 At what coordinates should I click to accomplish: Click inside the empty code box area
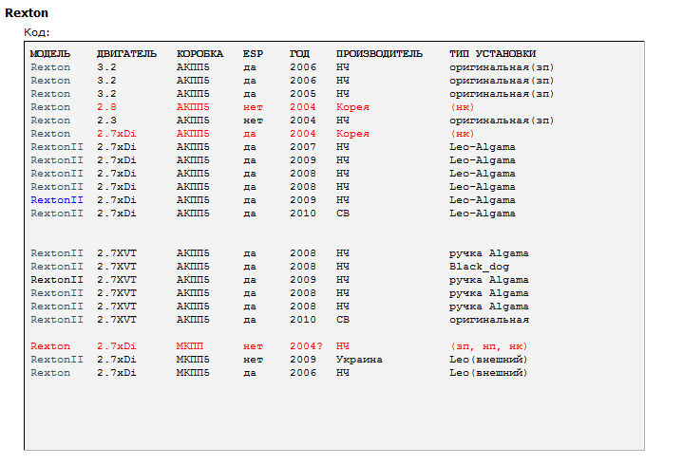coord(332,413)
